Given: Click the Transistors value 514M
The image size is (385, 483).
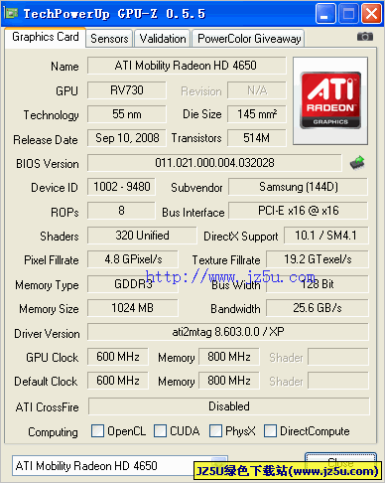Looking at the screenshot, I should coord(257,138).
